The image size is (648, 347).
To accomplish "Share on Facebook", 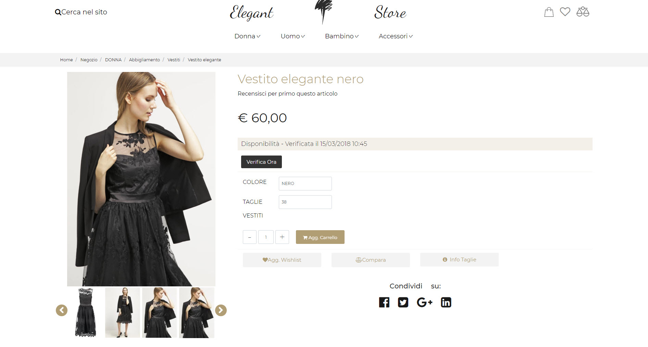I will pyautogui.click(x=384, y=302).
